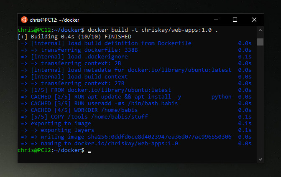Click the window title text chris@PC12: ~/docker
Image resolution: width=281 pixels, height=177 pixels.
click(x=54, y=20)
